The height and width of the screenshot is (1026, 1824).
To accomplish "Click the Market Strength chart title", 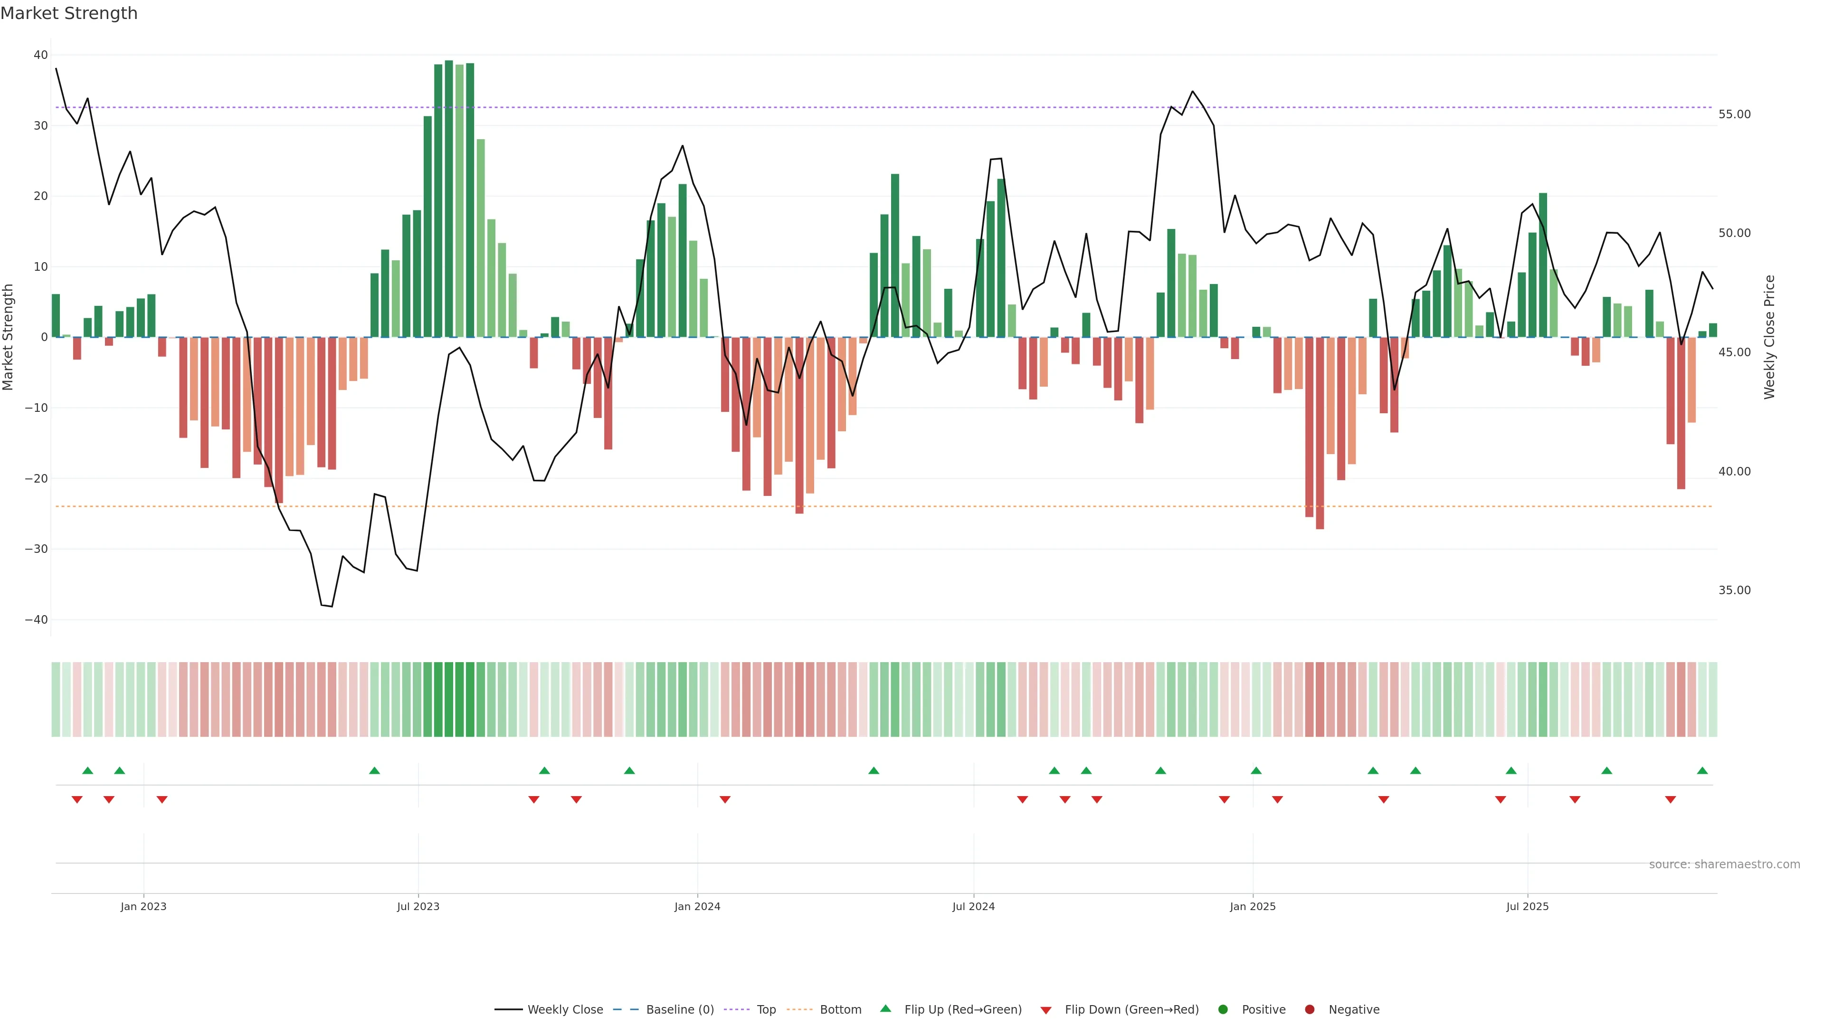I will 69,13.
